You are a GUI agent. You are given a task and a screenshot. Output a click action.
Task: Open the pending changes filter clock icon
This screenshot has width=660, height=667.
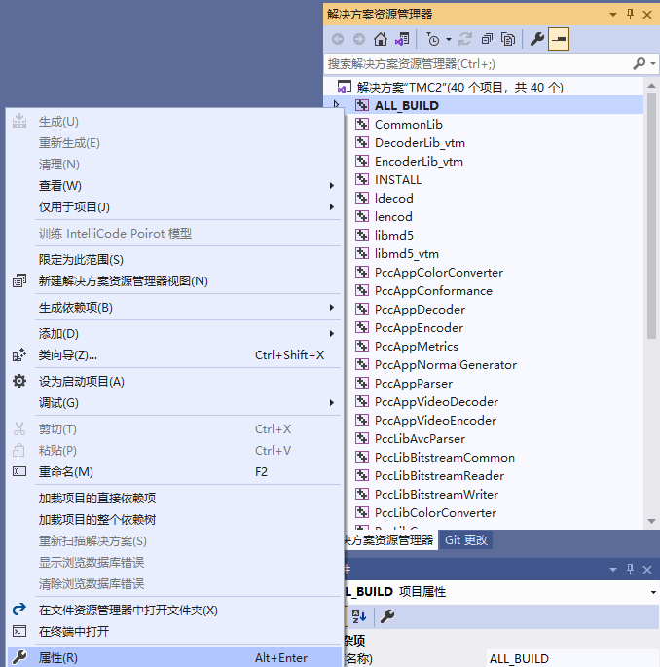tap(432, 39)
